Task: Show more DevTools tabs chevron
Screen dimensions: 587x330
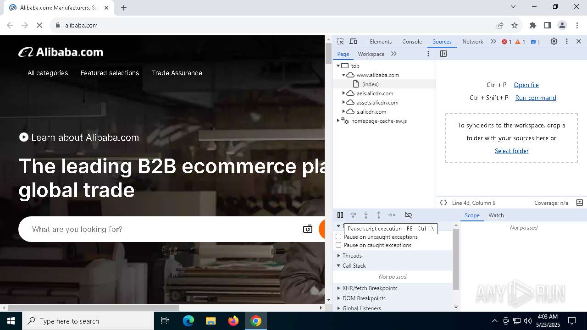Action: 493,41
